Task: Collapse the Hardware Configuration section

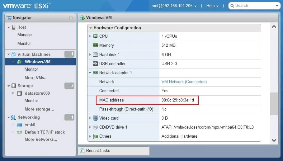Action: pos(91,28)
